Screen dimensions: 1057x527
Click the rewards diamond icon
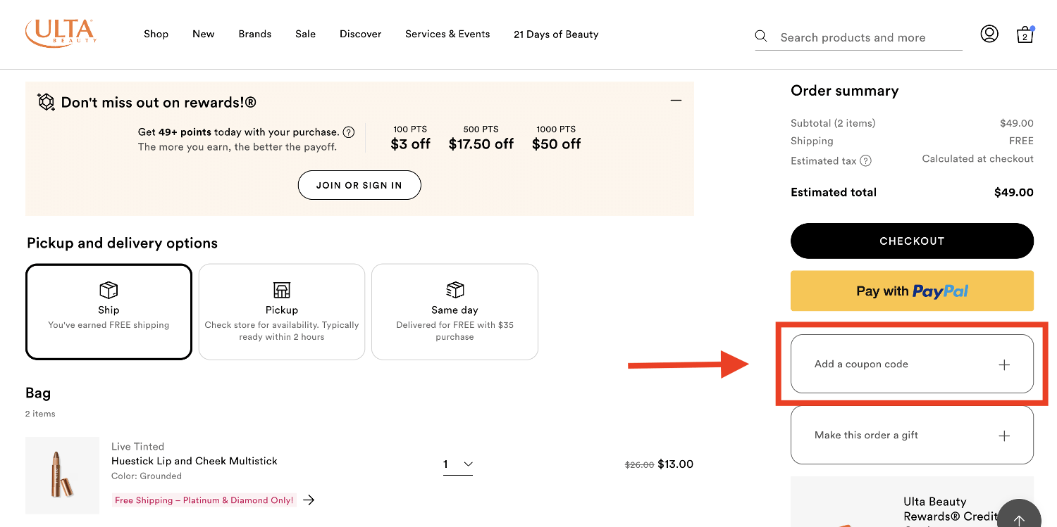pos(46,102)
